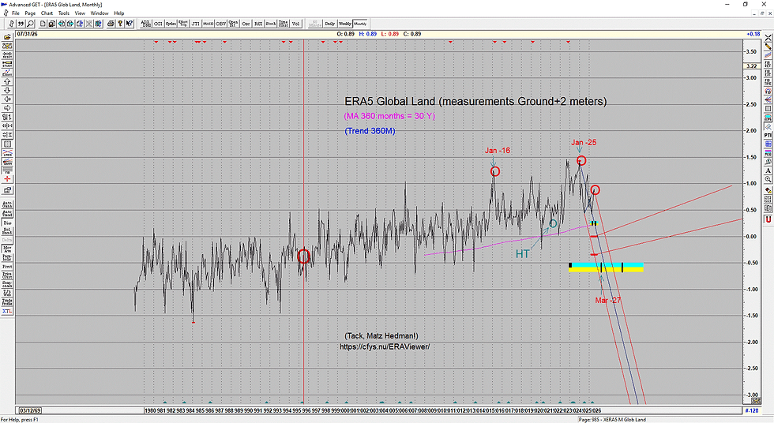Screen dimensions: 774x423
Task: Open the Page menu
Action: (30, 13)
